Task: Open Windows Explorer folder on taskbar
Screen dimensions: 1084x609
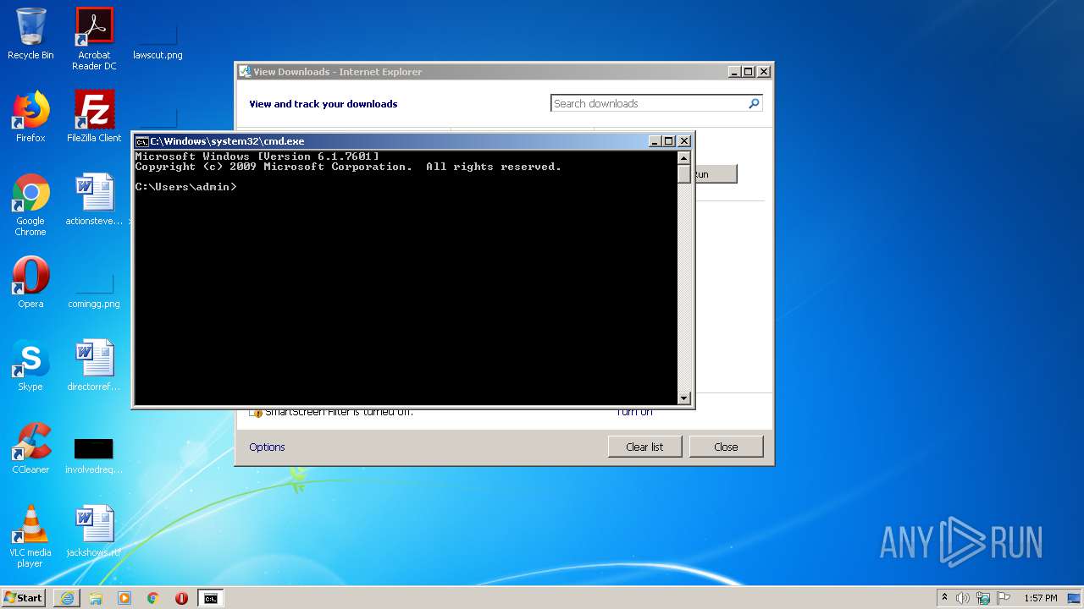Action: (96, 598)
